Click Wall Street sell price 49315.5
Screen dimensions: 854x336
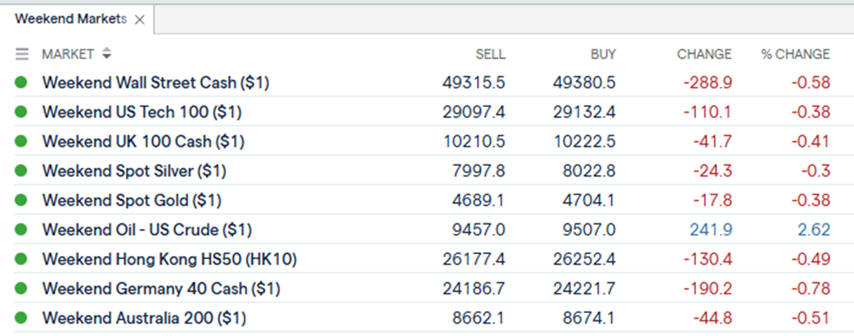click(x=474, y=83)
